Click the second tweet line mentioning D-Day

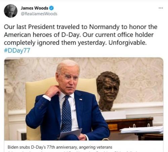(79, 35)
